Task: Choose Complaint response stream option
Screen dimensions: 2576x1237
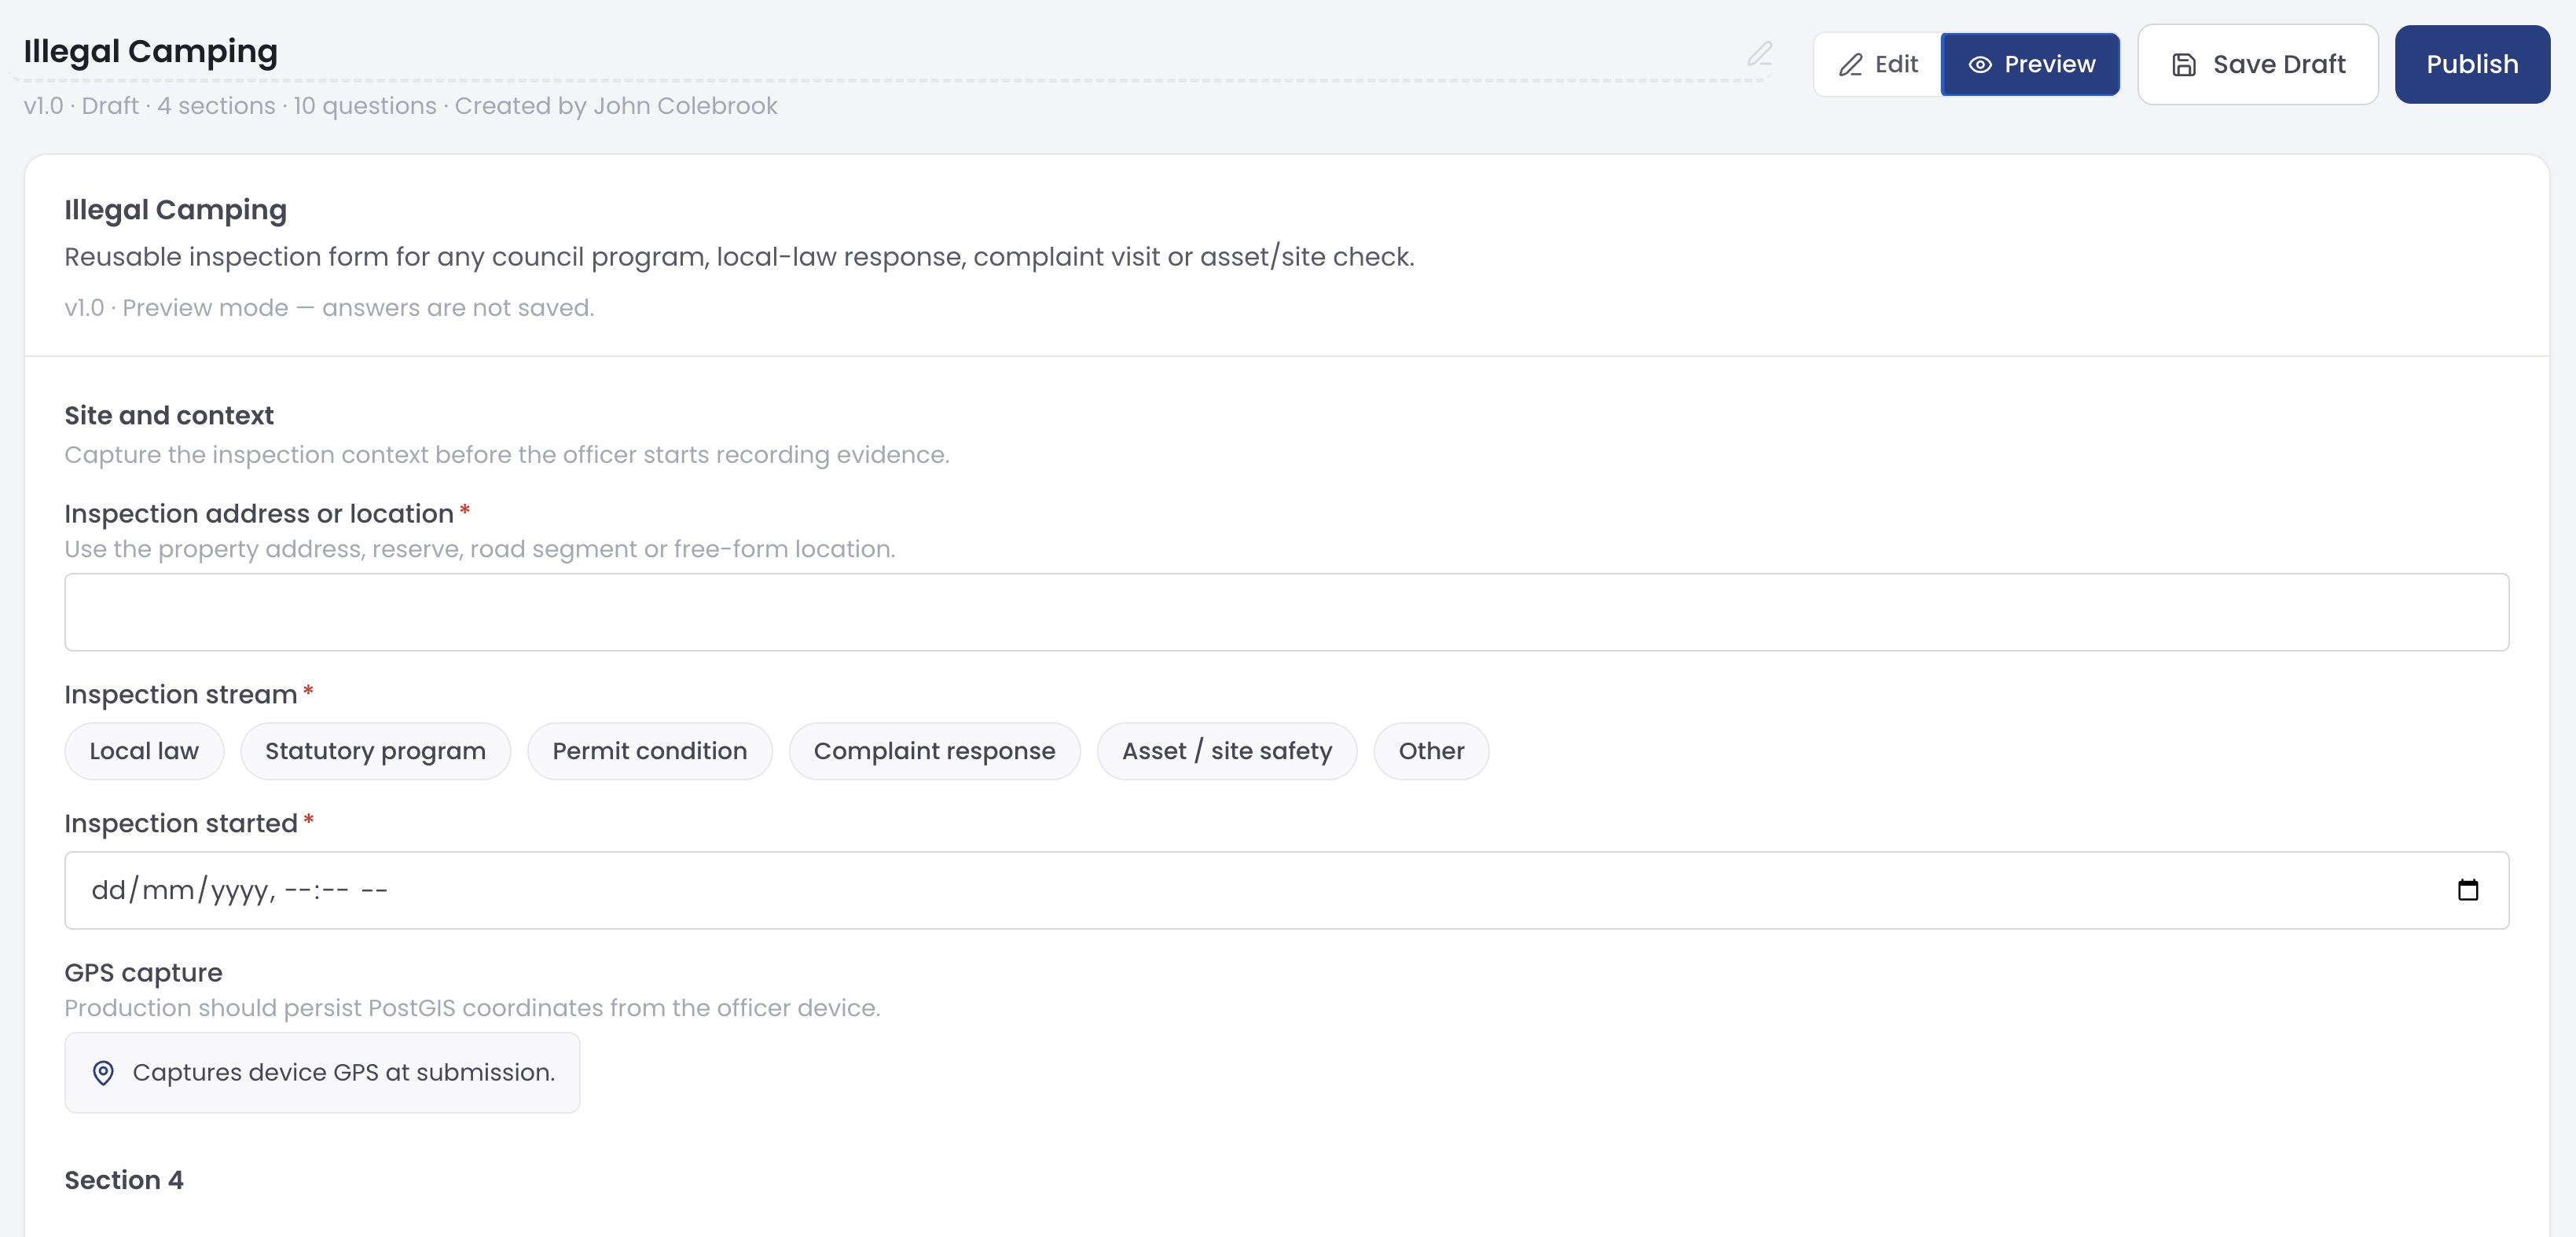Action: [934, 751]
